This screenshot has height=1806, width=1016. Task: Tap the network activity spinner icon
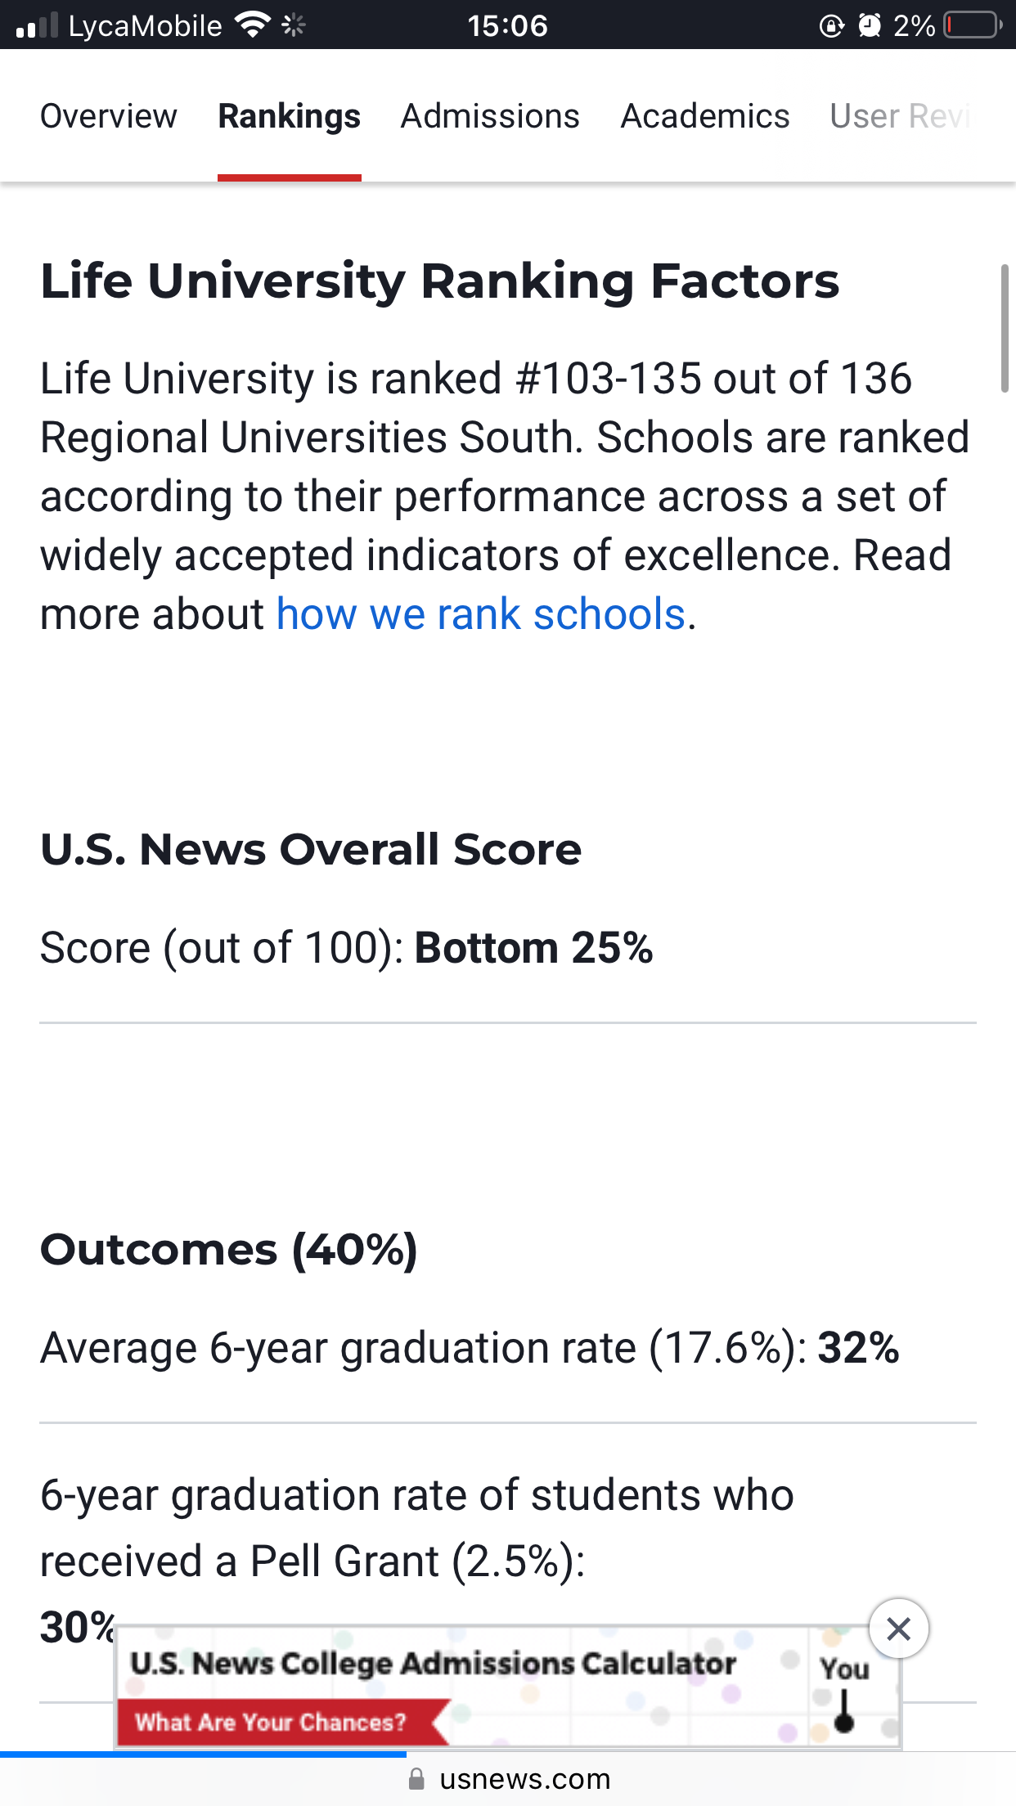[x=294, y=25]
